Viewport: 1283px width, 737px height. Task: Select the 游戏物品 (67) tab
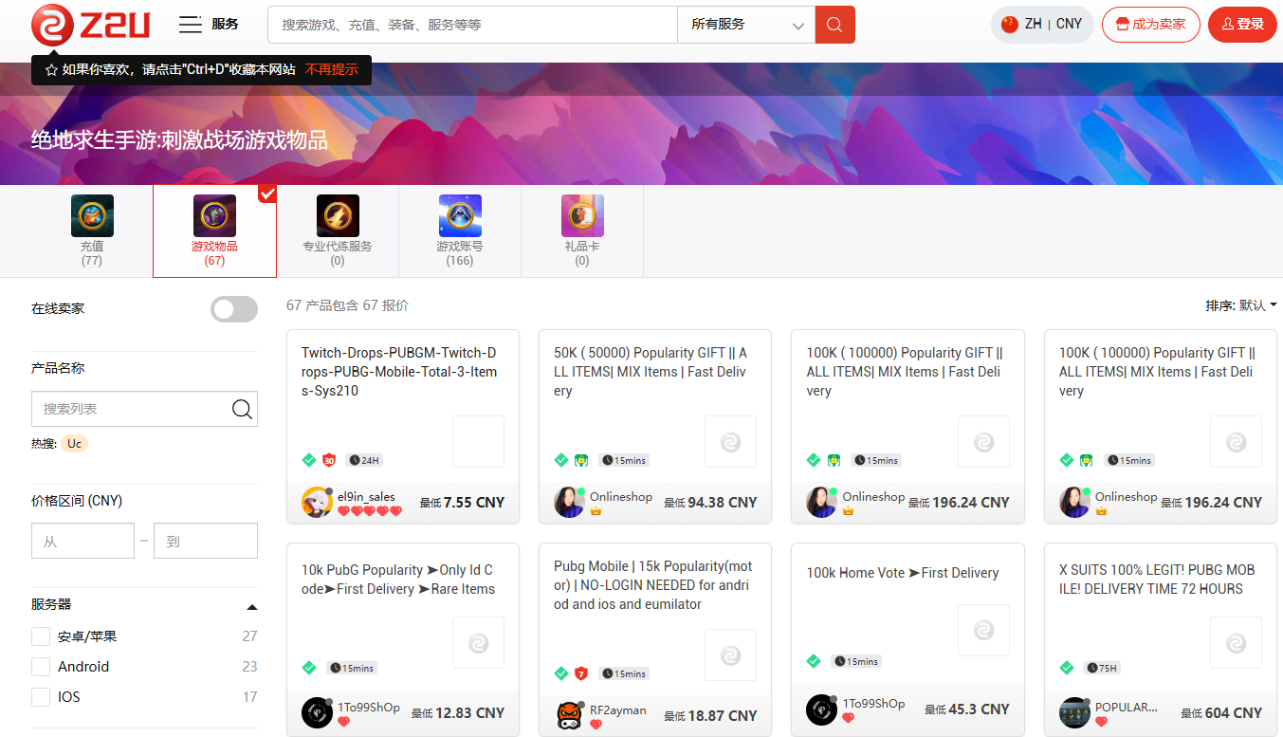coord(214,231)
